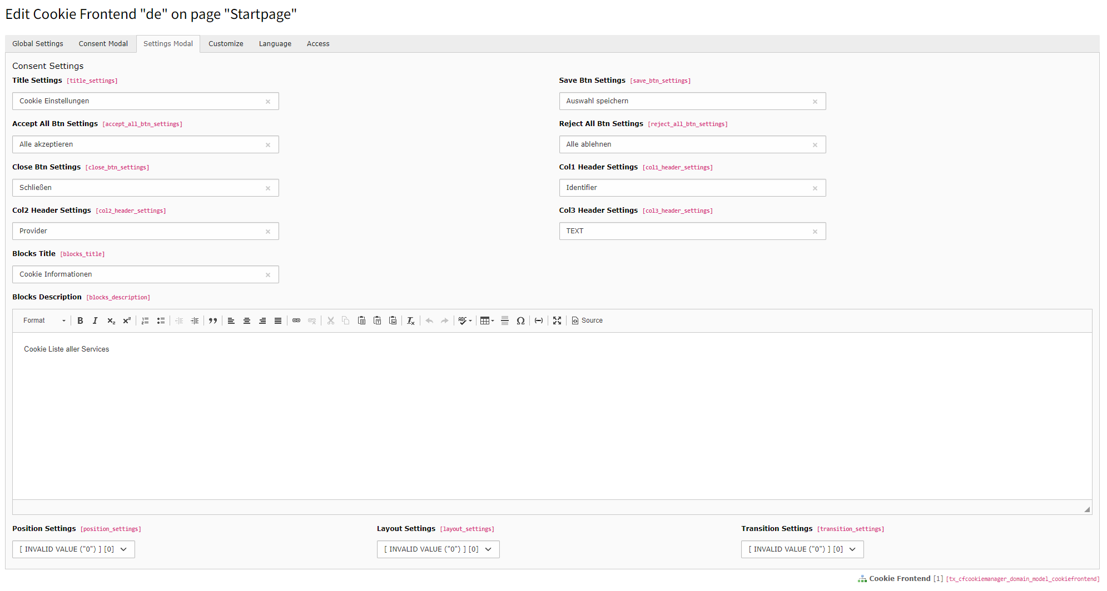The image size is (1107, 591).
Task: Open the Format dropdown
Action: click(x=44, y=320)
